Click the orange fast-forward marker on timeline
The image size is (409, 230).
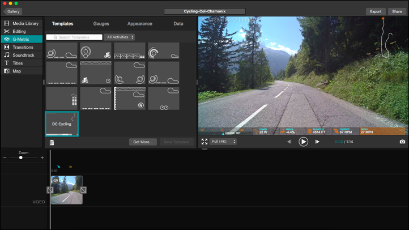pos(71,167)
